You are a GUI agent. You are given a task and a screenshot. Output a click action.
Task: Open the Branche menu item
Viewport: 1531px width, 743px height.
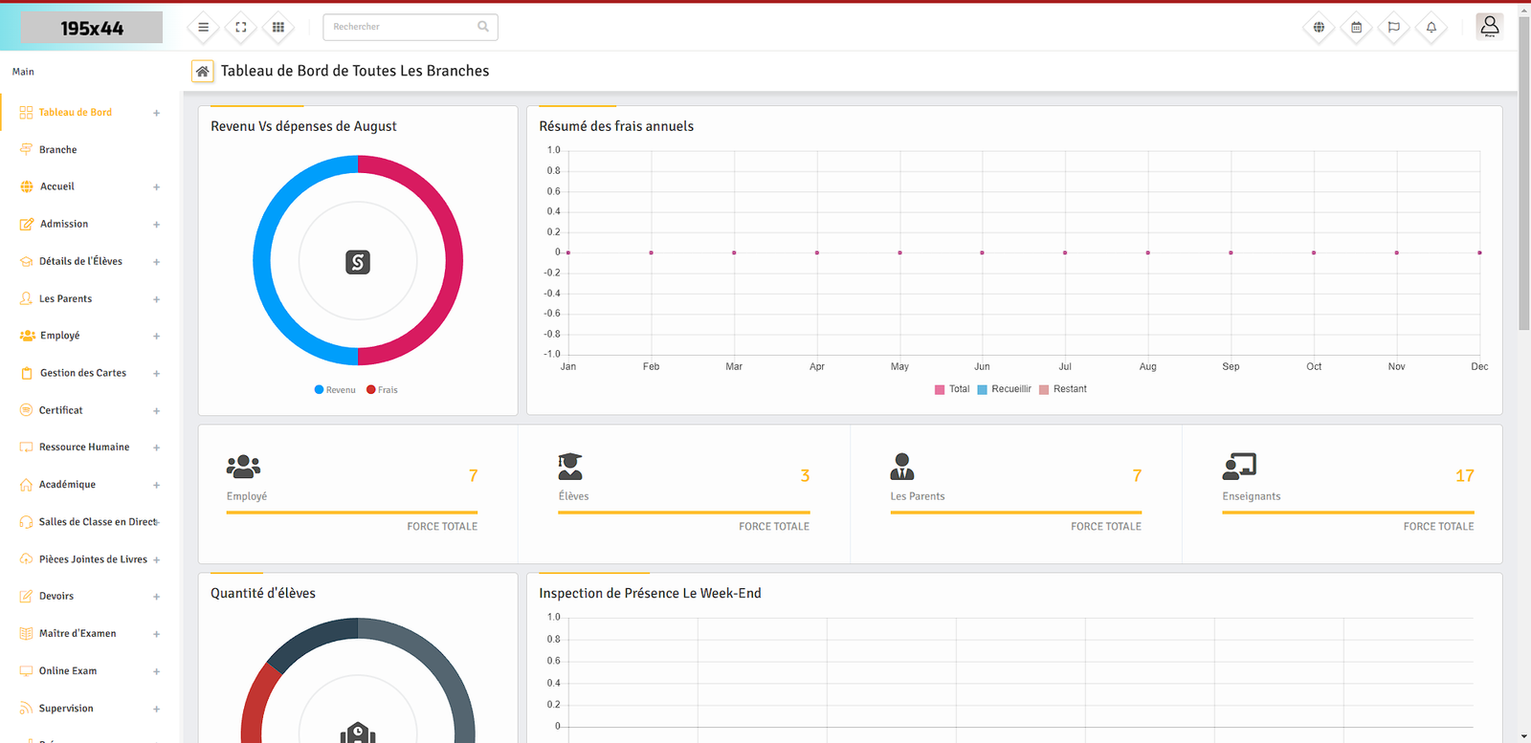[x=58, y=150]
